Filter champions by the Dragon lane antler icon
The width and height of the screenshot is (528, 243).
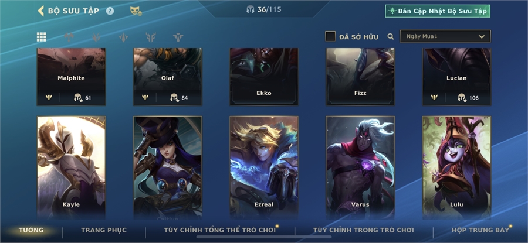click(151, 37)
